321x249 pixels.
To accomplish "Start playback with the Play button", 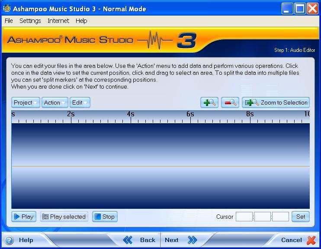I will click(23, 217).
